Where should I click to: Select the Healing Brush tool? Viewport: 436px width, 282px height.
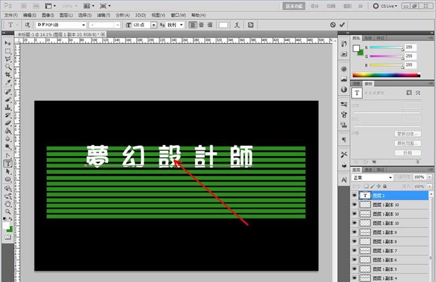coord(8,91)
